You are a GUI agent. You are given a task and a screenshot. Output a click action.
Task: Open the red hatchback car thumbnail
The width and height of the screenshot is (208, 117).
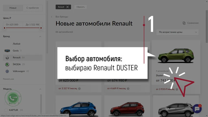pyautogui.click(x=127, y=109)
